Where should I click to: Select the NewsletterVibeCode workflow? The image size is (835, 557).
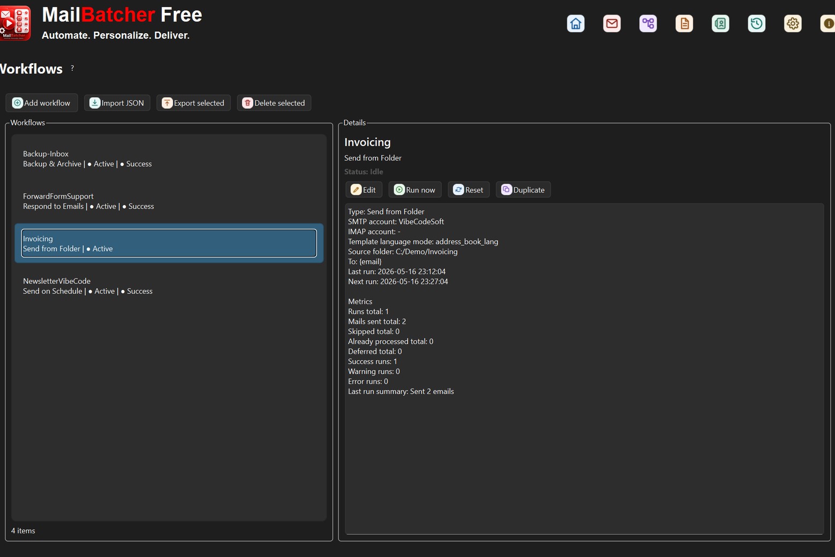coord(169,286)
